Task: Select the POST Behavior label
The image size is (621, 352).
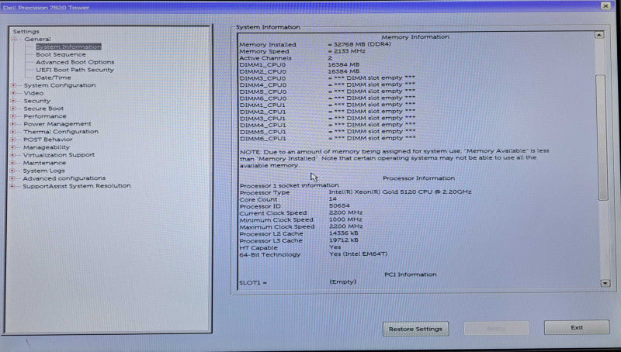Action: point(47,140)
